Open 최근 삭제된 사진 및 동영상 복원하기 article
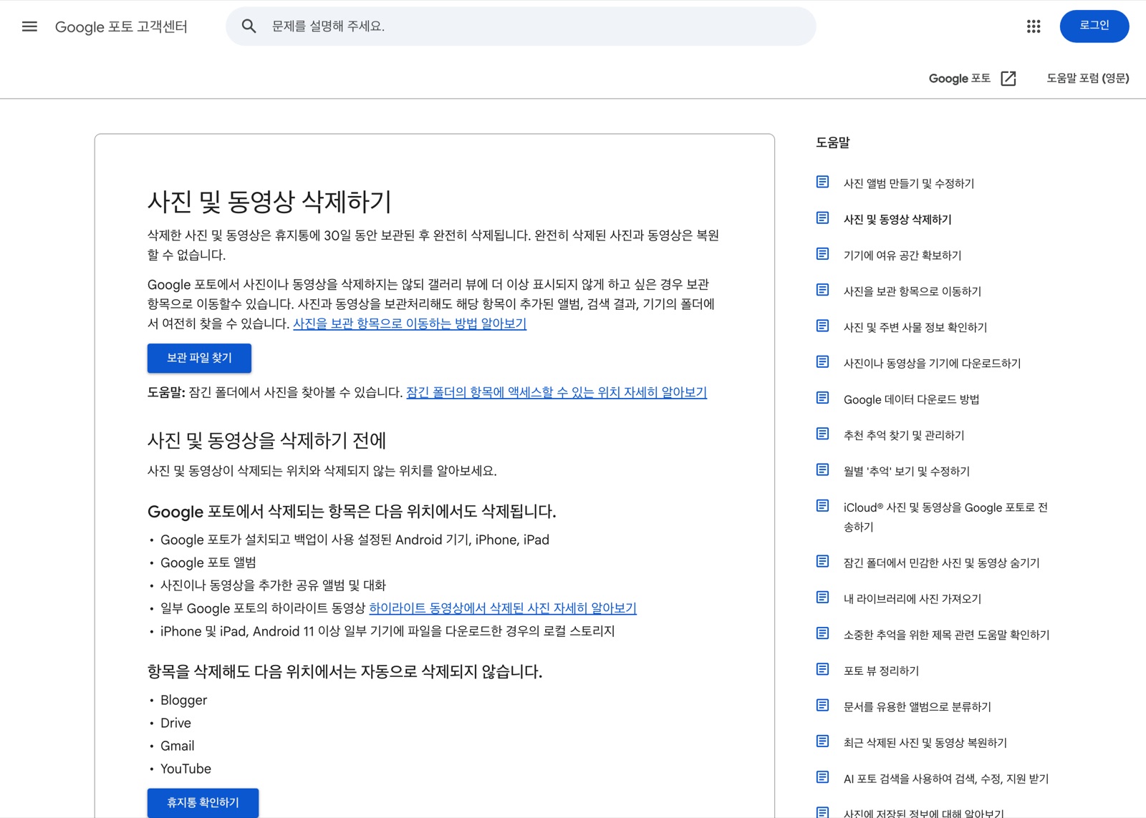This screenshot has height=818, width=1146. 925,743
